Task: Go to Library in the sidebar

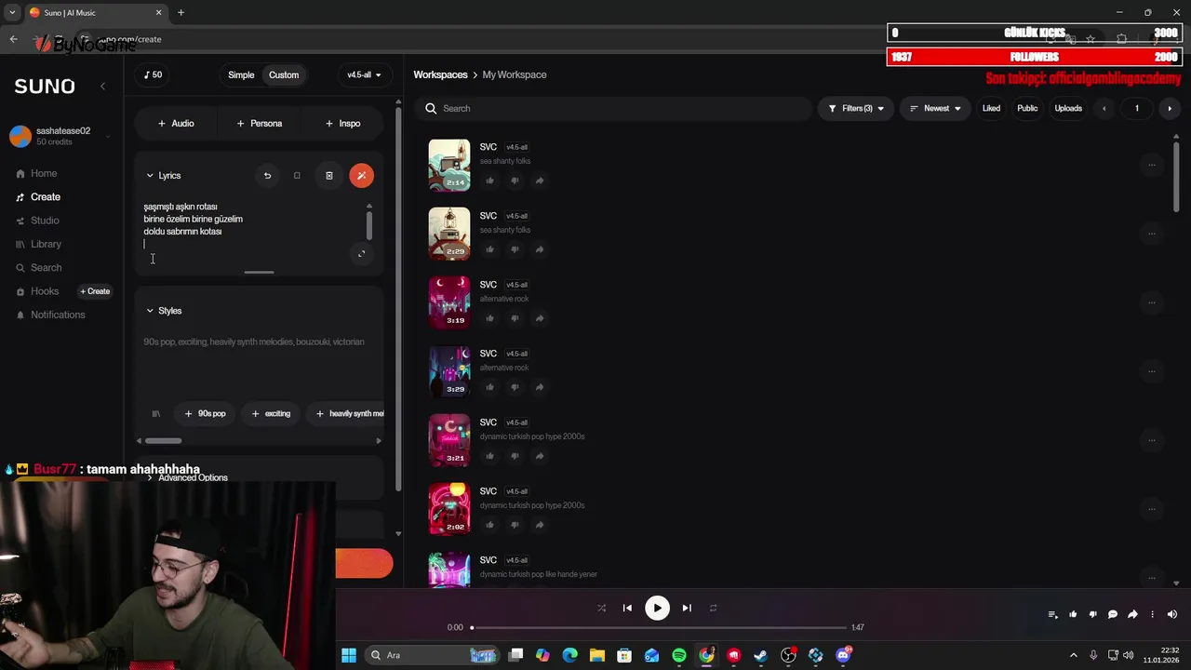Action: (46, 244)
